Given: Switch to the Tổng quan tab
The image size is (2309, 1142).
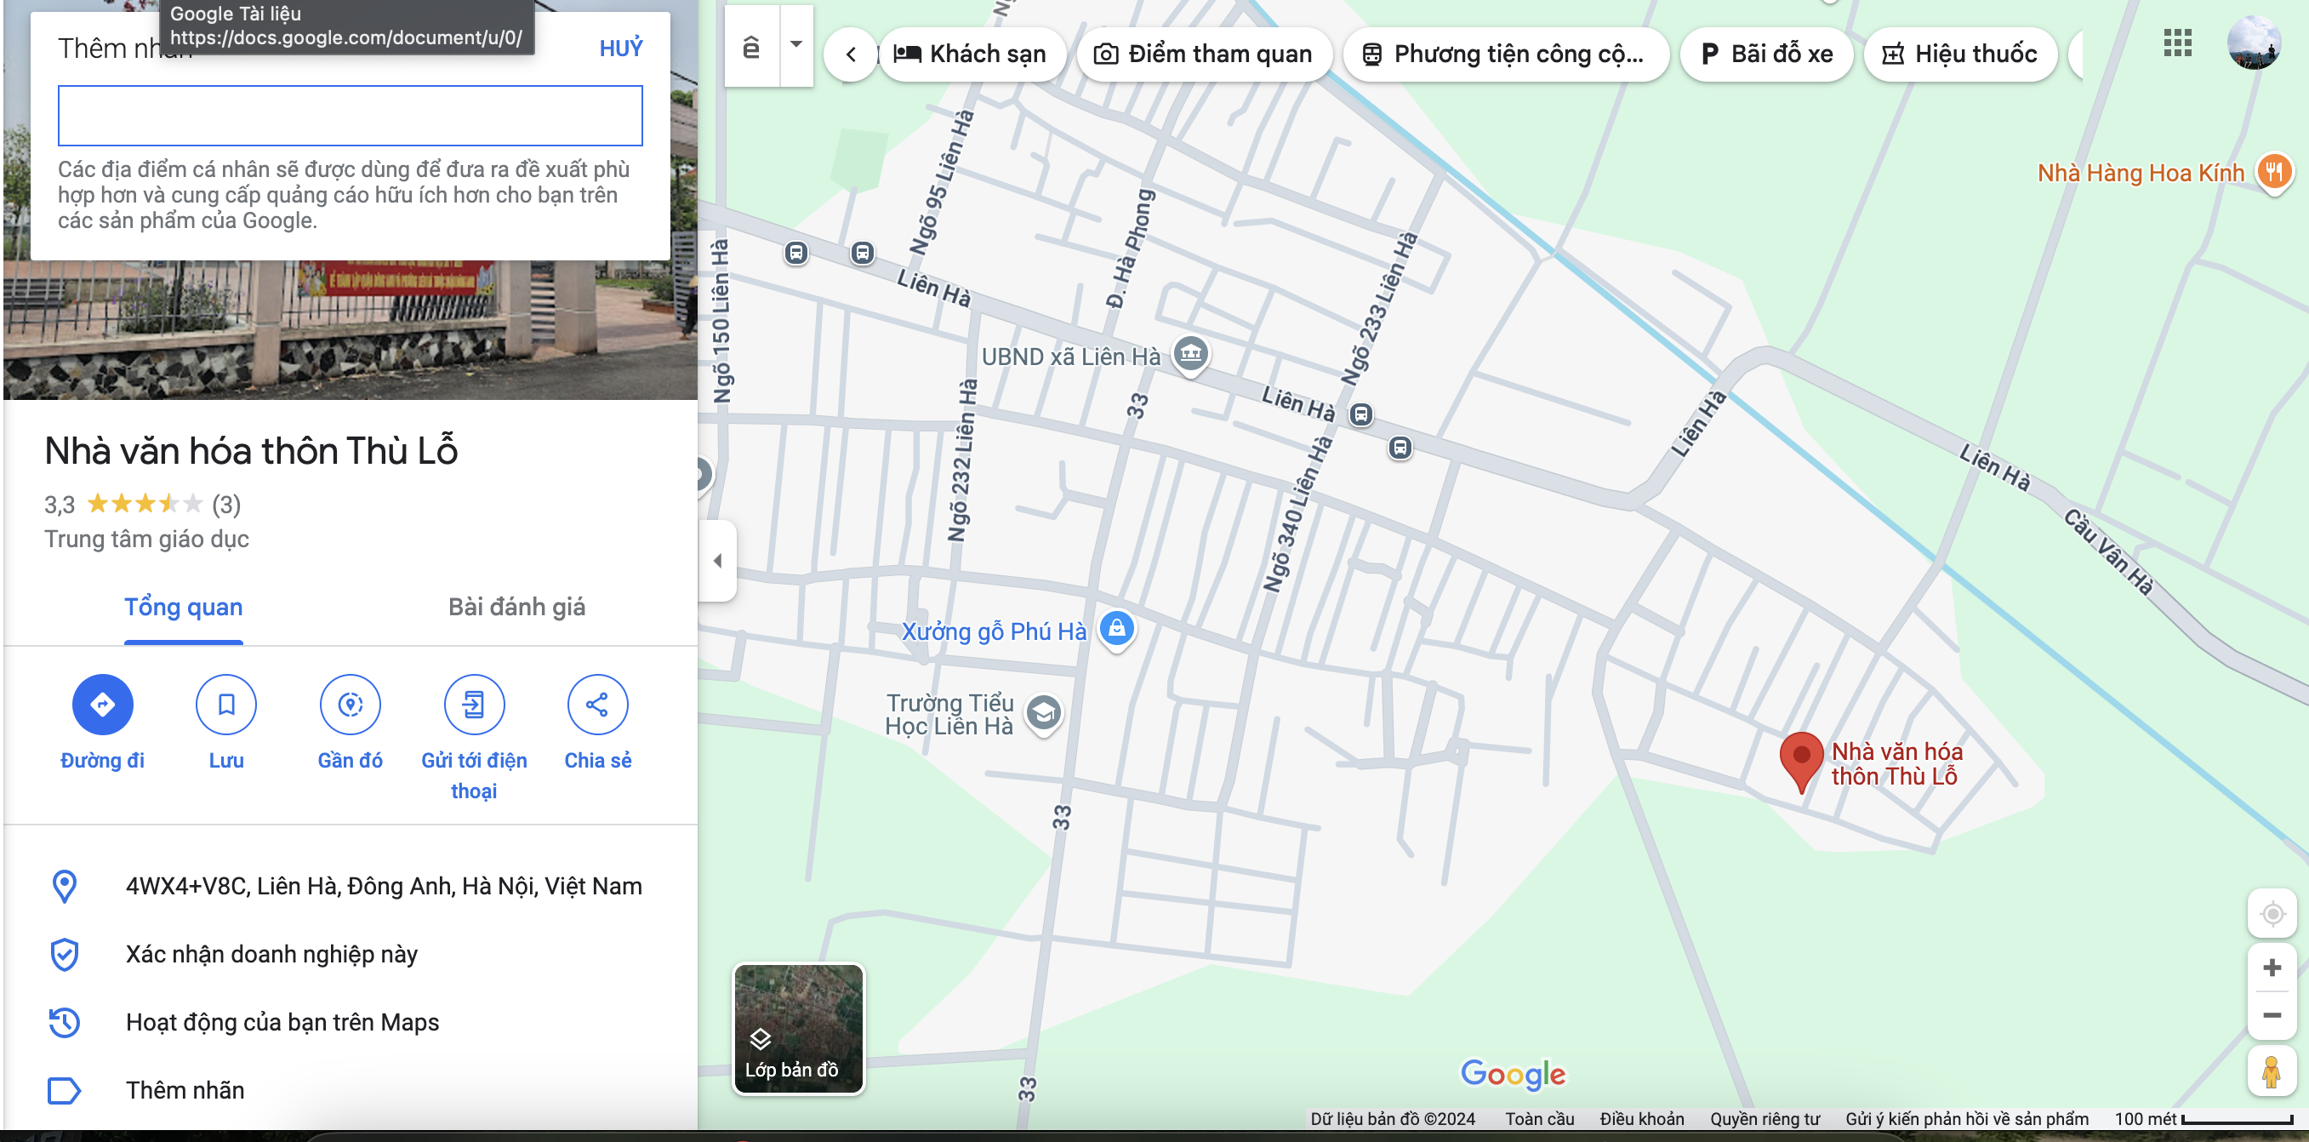Looking at the screenshot, I should [183, 607].
